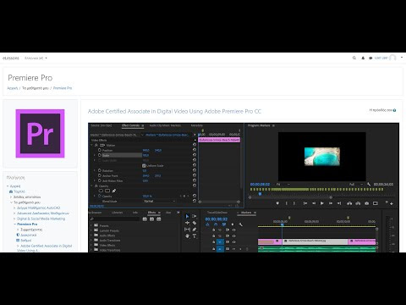
Task: Open the site search magnifier
Action: (x=354, y=58)
